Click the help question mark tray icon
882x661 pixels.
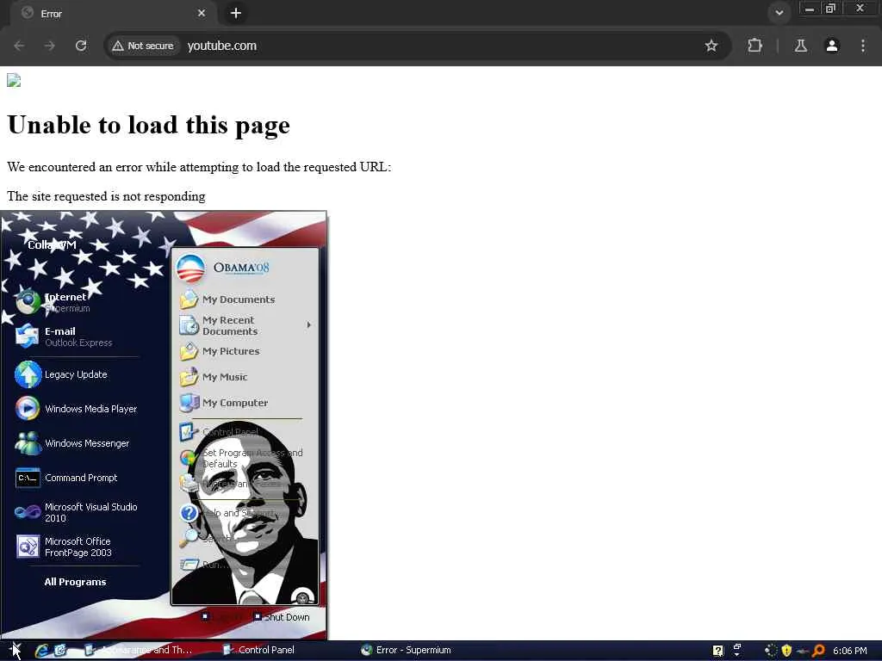[717, 651]
